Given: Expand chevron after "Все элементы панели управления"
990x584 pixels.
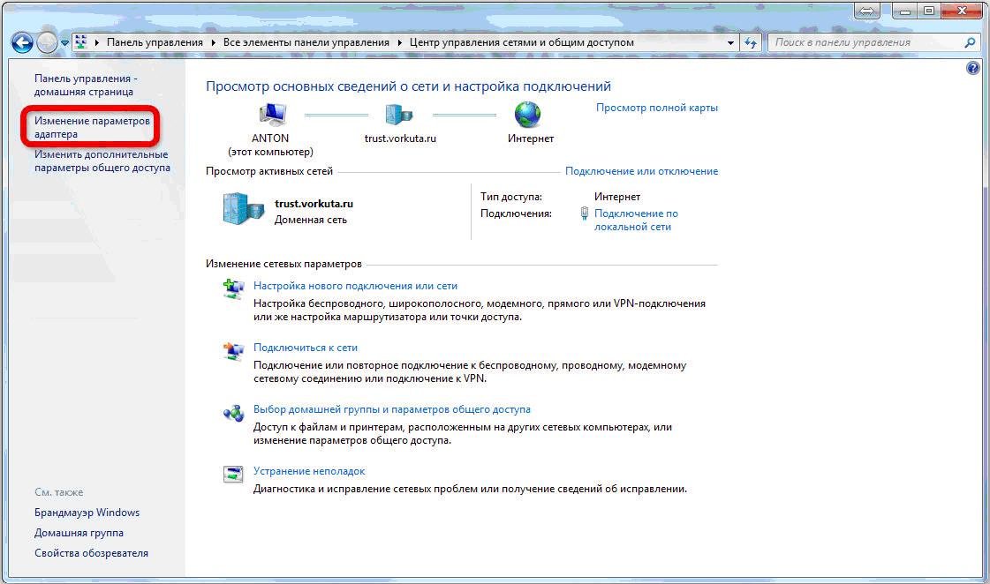Looking at the screenshot, I should [x=400, y=42].
